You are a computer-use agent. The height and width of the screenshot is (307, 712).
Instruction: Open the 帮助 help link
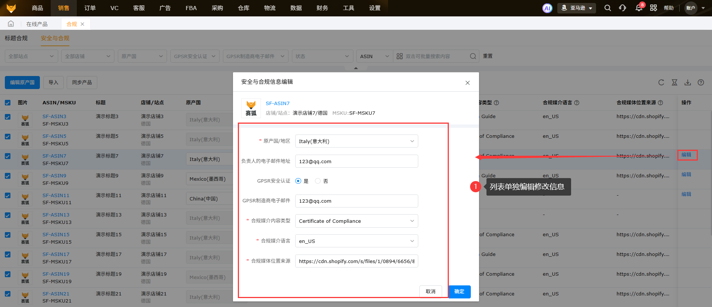pos(669,8)
